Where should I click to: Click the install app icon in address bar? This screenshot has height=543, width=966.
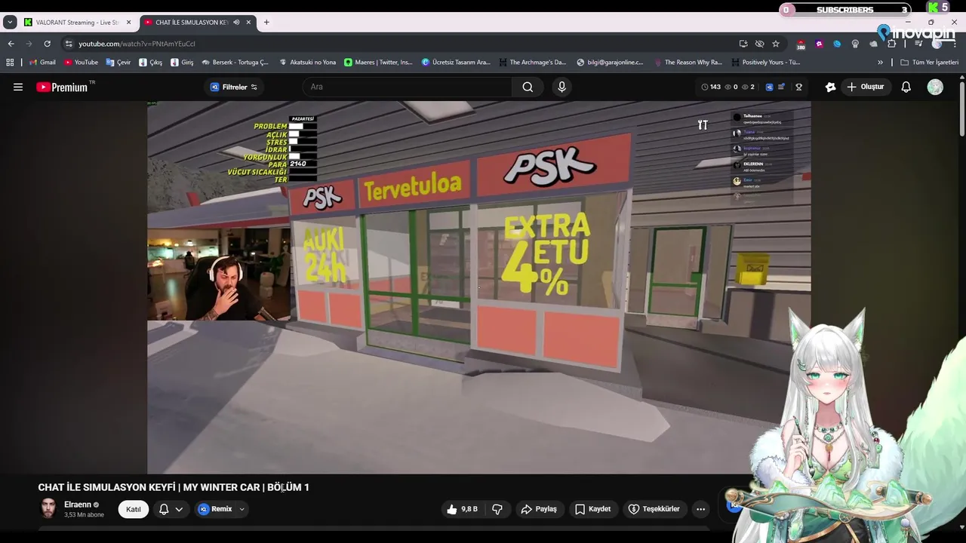[x=743, y=44]
